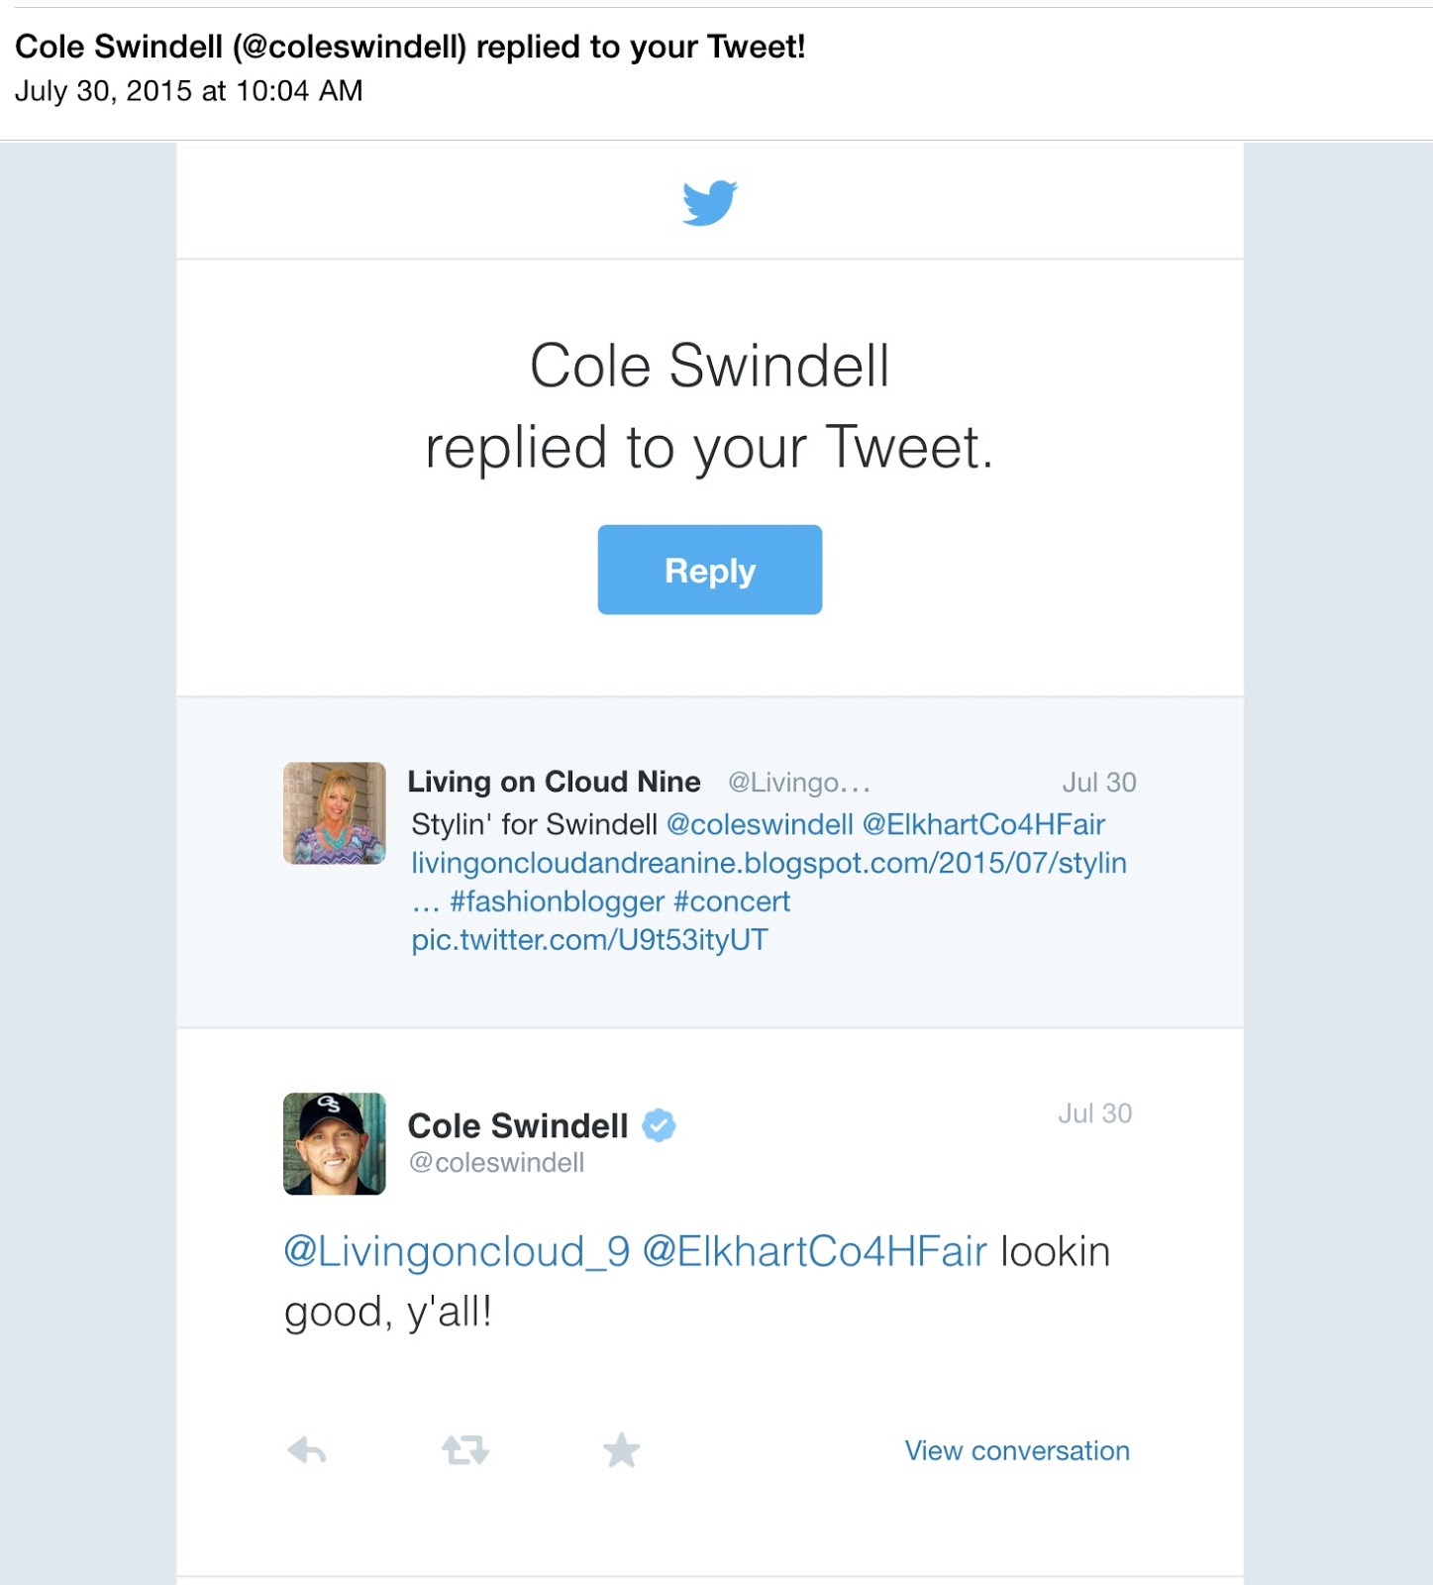
Task: Open the View conversation link
Action: [1017, 1450]
